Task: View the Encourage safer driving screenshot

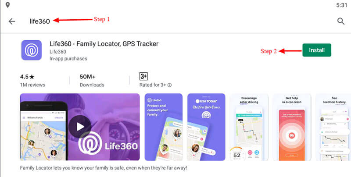Action: (249, 127)
